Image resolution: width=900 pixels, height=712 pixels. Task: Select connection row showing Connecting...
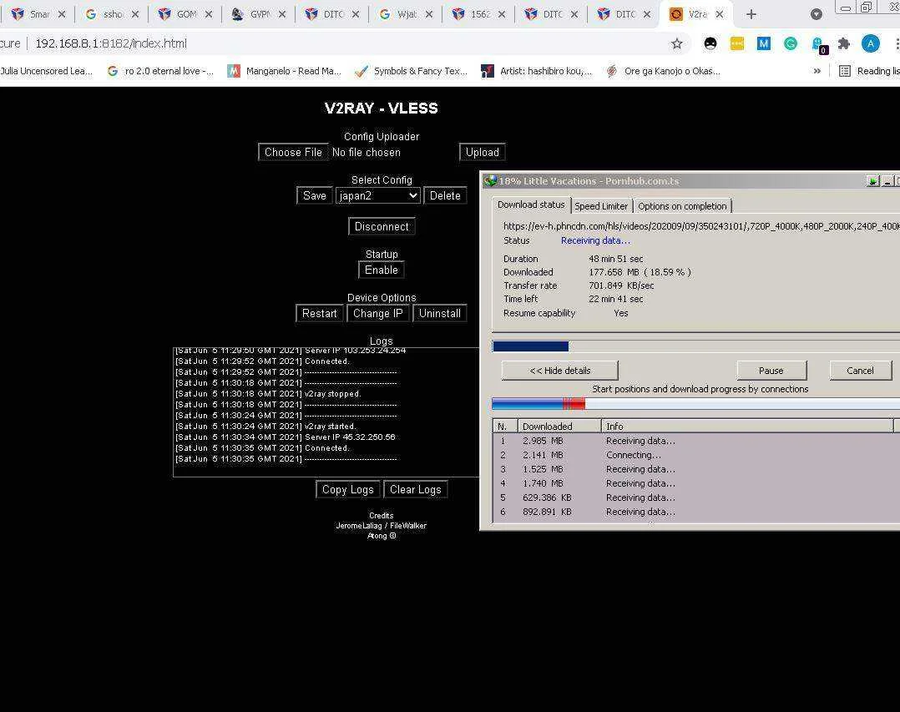click(x=695, y=455)
